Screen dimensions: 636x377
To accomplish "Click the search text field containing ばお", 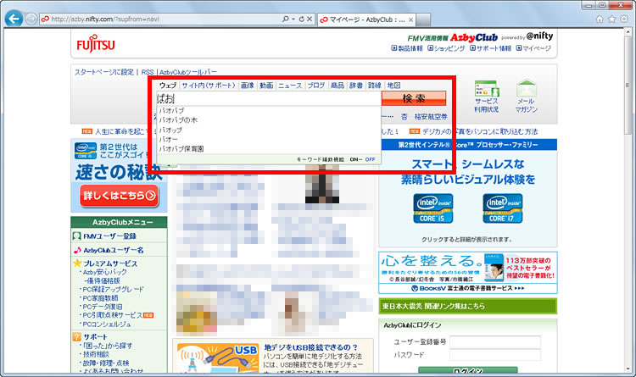I will coord(269,98).
